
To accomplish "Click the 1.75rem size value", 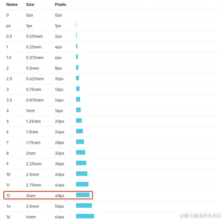I will [x=33, y=143].
